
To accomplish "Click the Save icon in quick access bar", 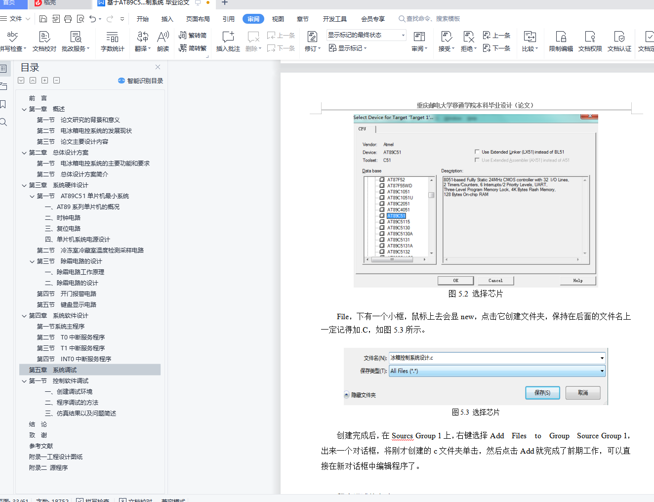I will click(x=43, y=19).
